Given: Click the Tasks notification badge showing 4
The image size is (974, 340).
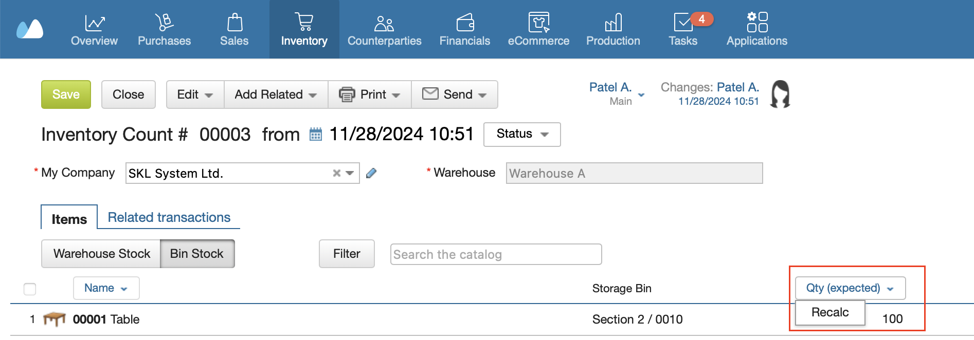Looking at the screenshot, I should click(701, 19).
